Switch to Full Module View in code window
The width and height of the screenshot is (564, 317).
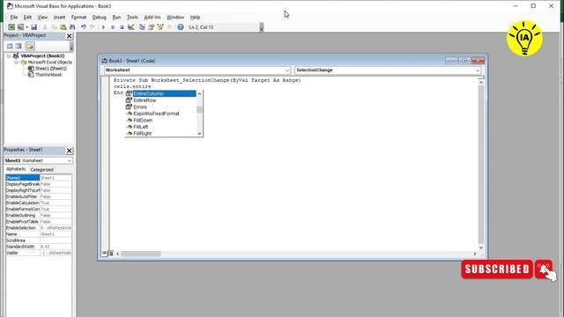(x=111, y=254)
